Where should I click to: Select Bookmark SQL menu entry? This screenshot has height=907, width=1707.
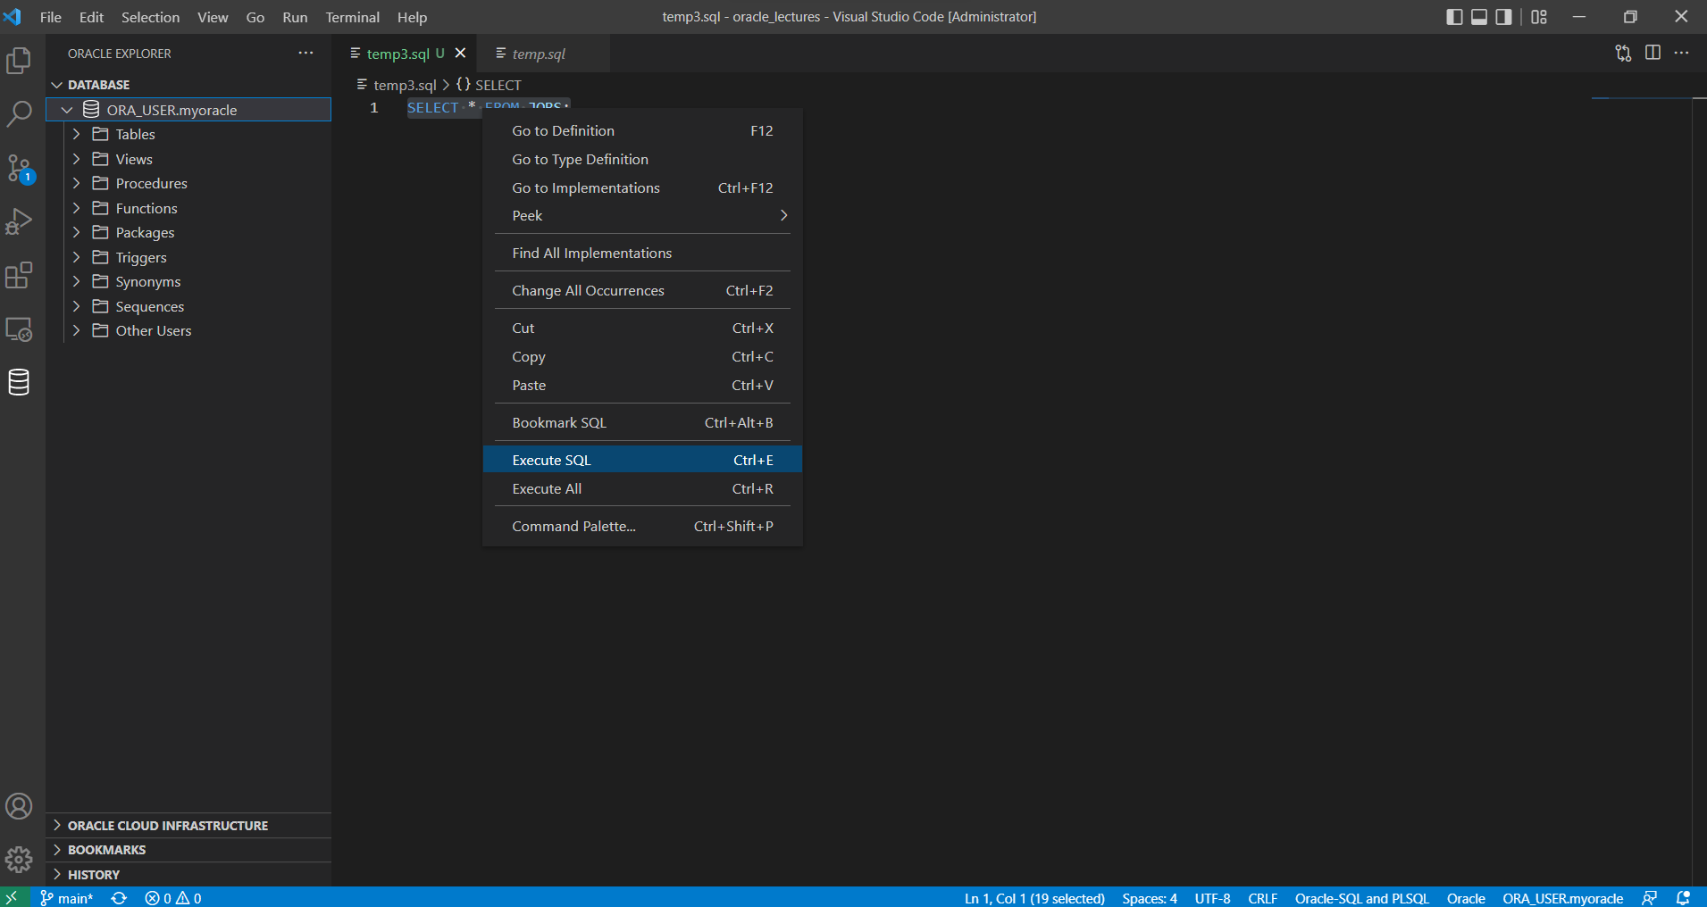[x=642, y=422]
